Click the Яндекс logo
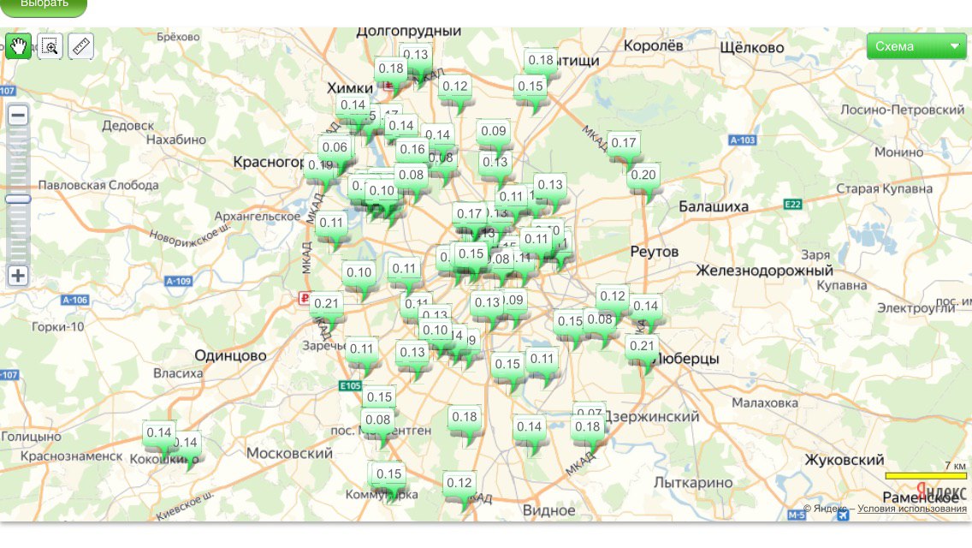This screenshot has height=548, width=972. (941, 492)
